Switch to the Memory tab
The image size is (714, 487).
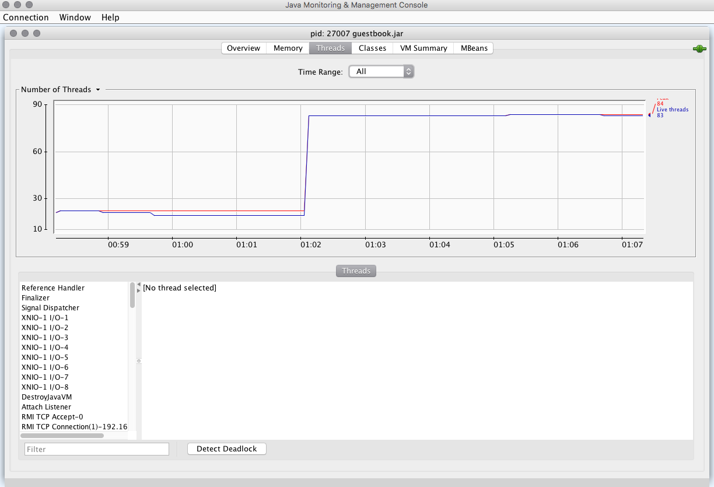(288, 48)
